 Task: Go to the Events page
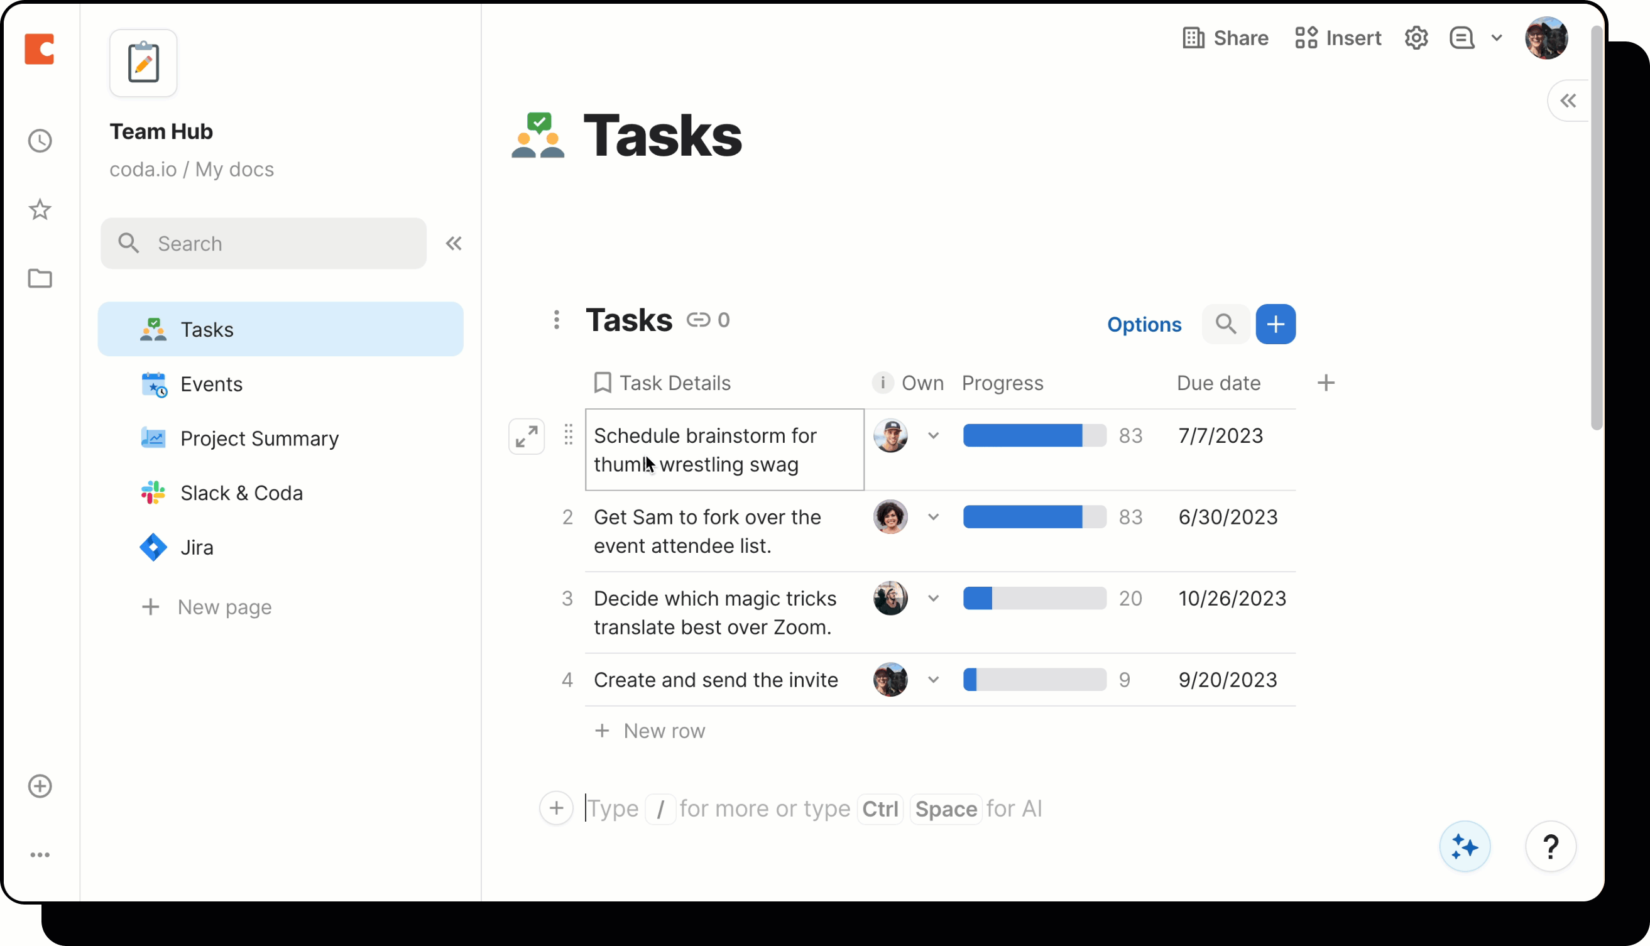point(211,384)
